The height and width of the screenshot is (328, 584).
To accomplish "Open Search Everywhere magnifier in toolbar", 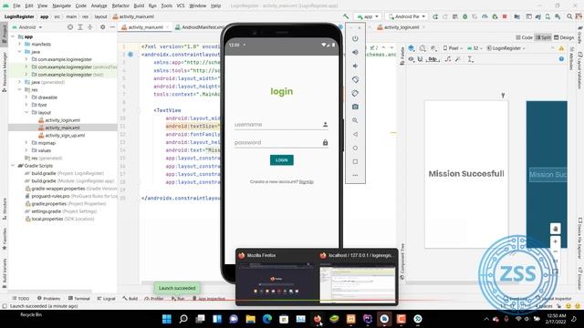I will [x=569, y=16].
